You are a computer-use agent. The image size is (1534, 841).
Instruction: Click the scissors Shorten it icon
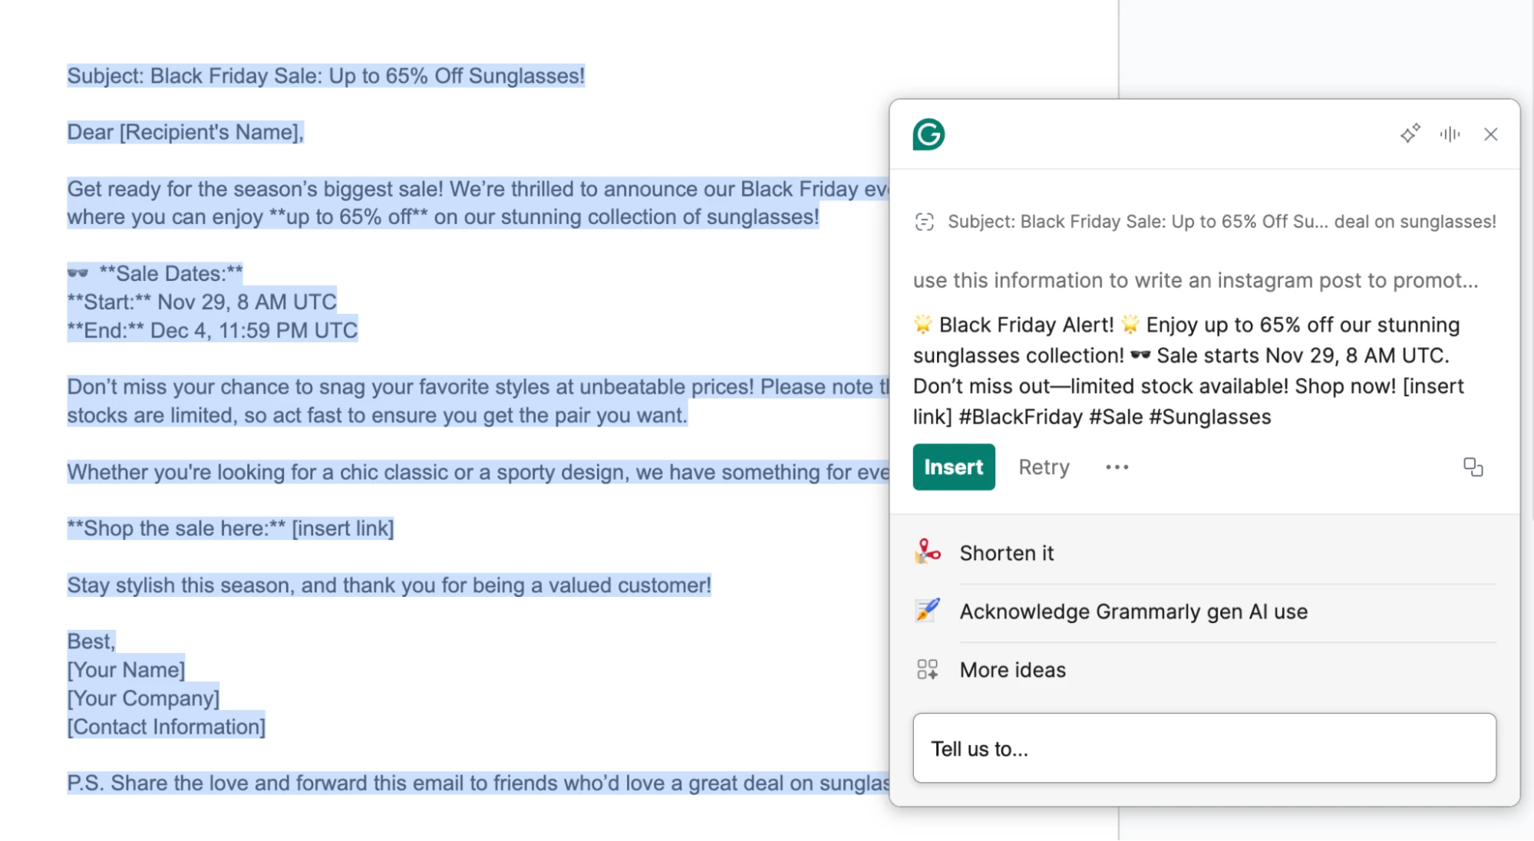[x=927, y=552]
